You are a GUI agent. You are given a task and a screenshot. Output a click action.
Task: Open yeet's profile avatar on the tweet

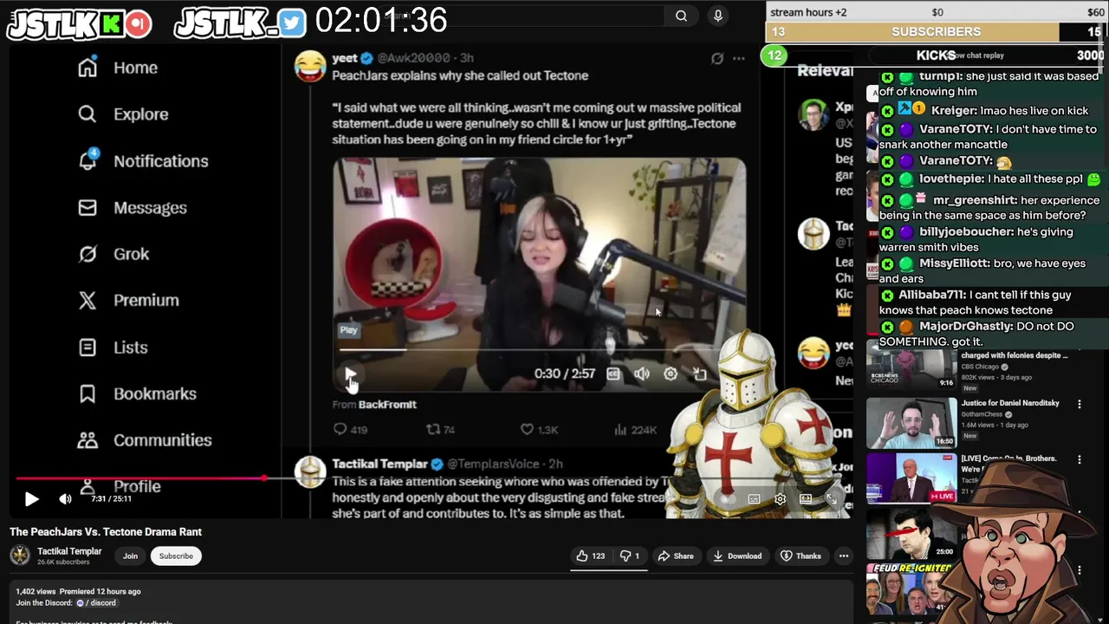pos(310,66)
